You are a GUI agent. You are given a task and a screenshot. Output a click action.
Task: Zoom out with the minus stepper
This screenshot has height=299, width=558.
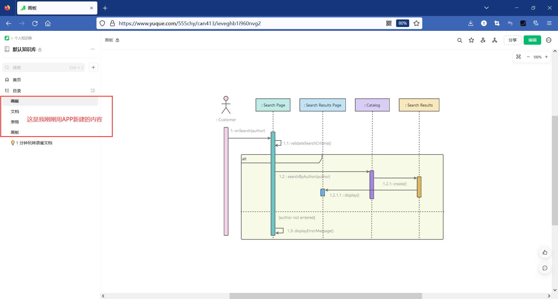(x=528, y=57)
